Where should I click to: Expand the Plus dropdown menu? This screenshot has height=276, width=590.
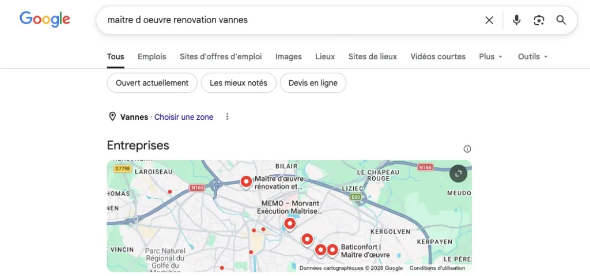pos(491,57)
